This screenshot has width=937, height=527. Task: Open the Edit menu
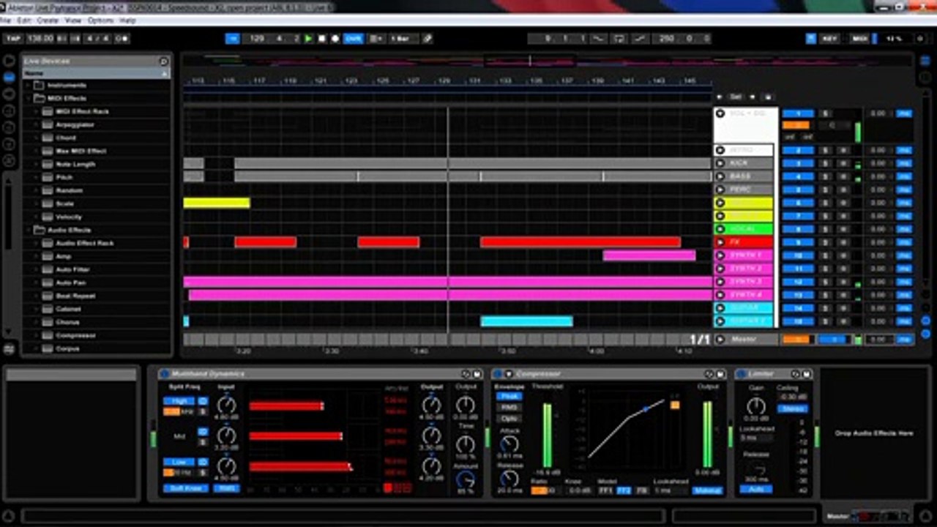point(23,20)
